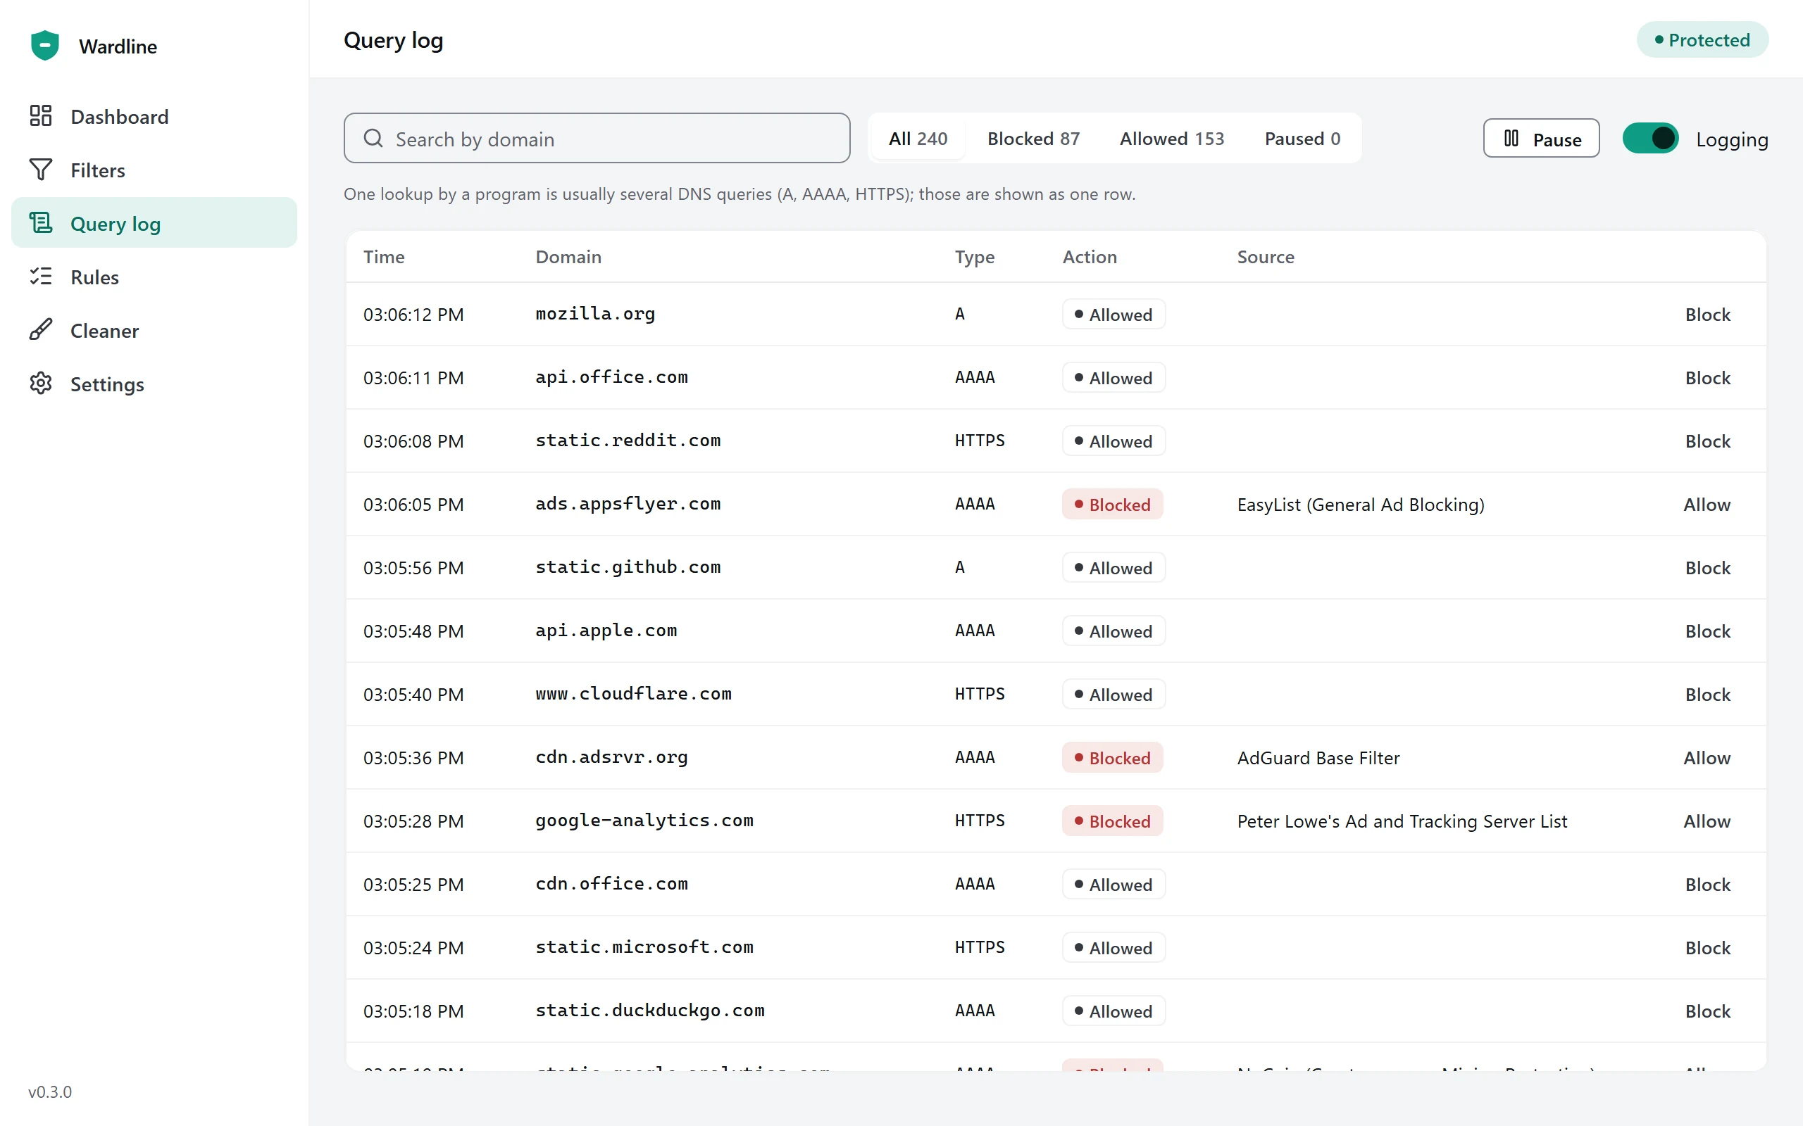
Task: Open Rules section
Action: 154,277
